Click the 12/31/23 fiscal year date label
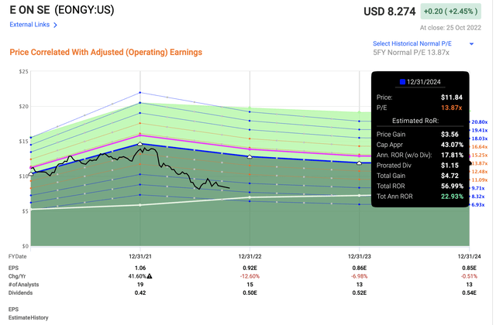This screenshot has width=496, height=325. point(359,256)
